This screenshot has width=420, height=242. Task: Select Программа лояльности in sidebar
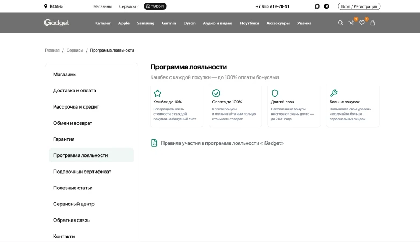[x=91, y=155]
